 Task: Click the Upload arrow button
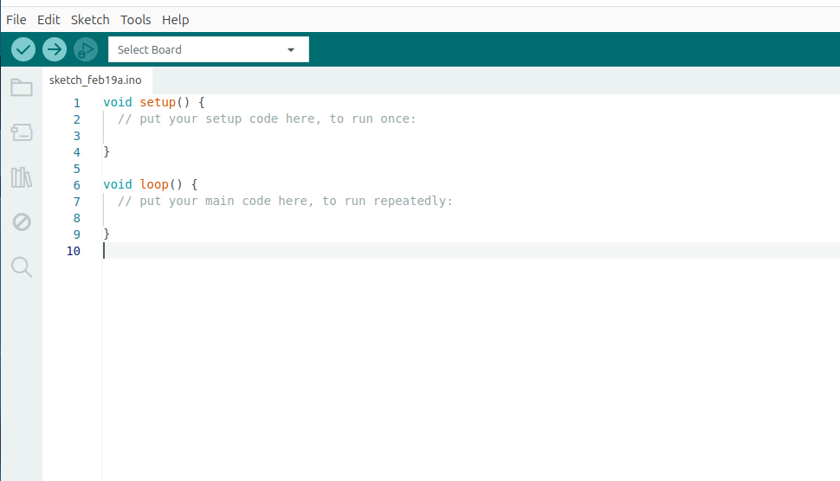(54, 49)
